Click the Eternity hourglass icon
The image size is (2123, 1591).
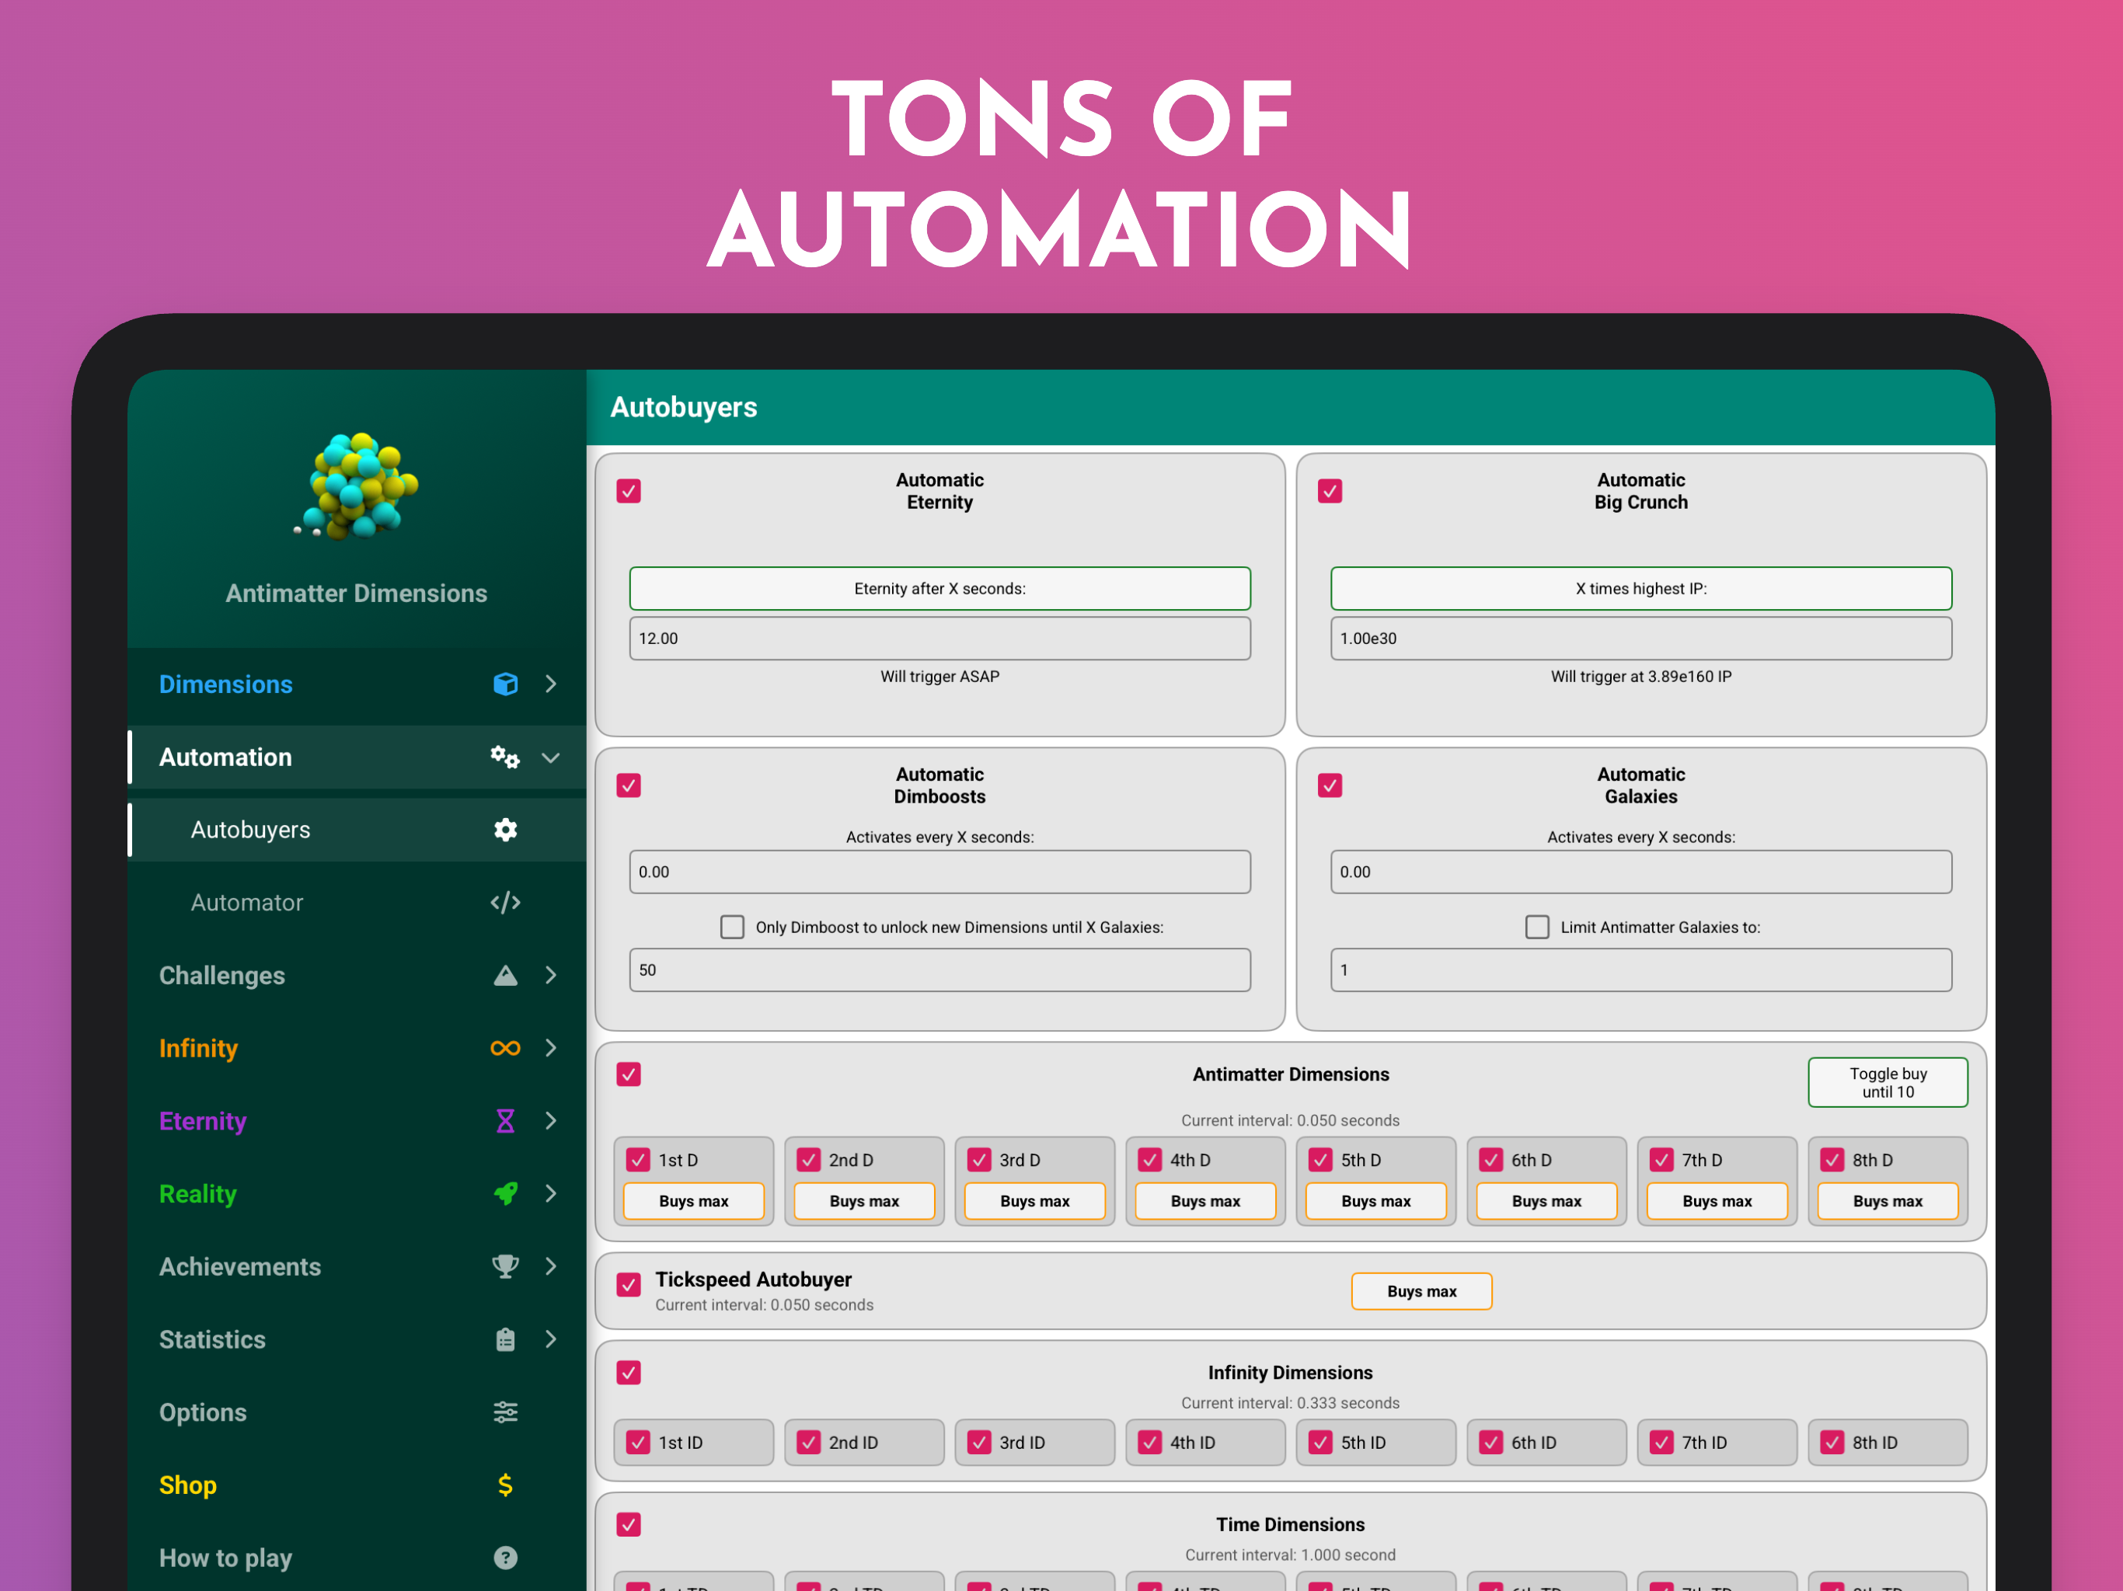tap(505, 1122)
